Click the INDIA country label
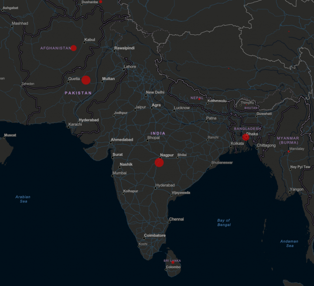The width and height of the screenshot is (314, 286). [158, 133]
